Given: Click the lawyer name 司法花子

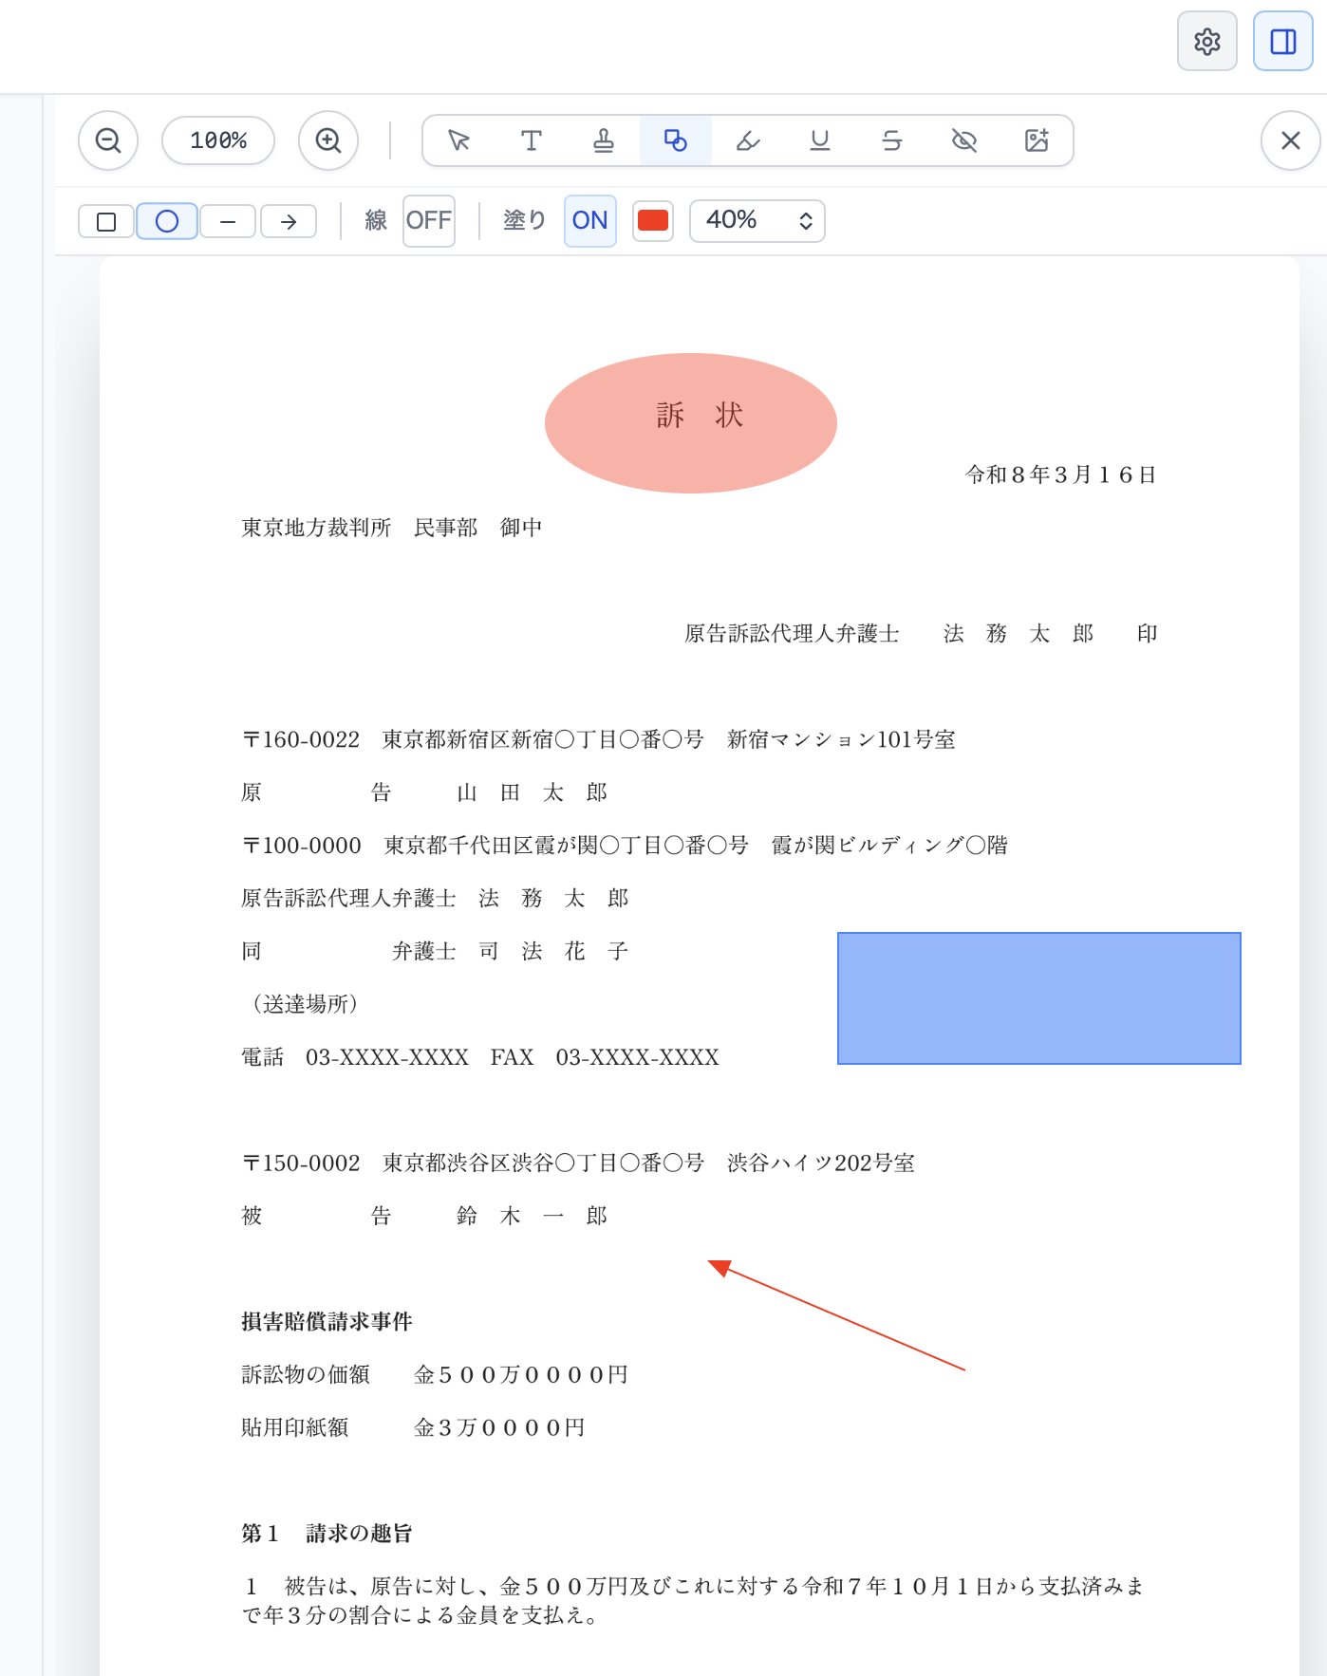Looking at the screenshot, I should pyautogui.click(x=554, y=951).
